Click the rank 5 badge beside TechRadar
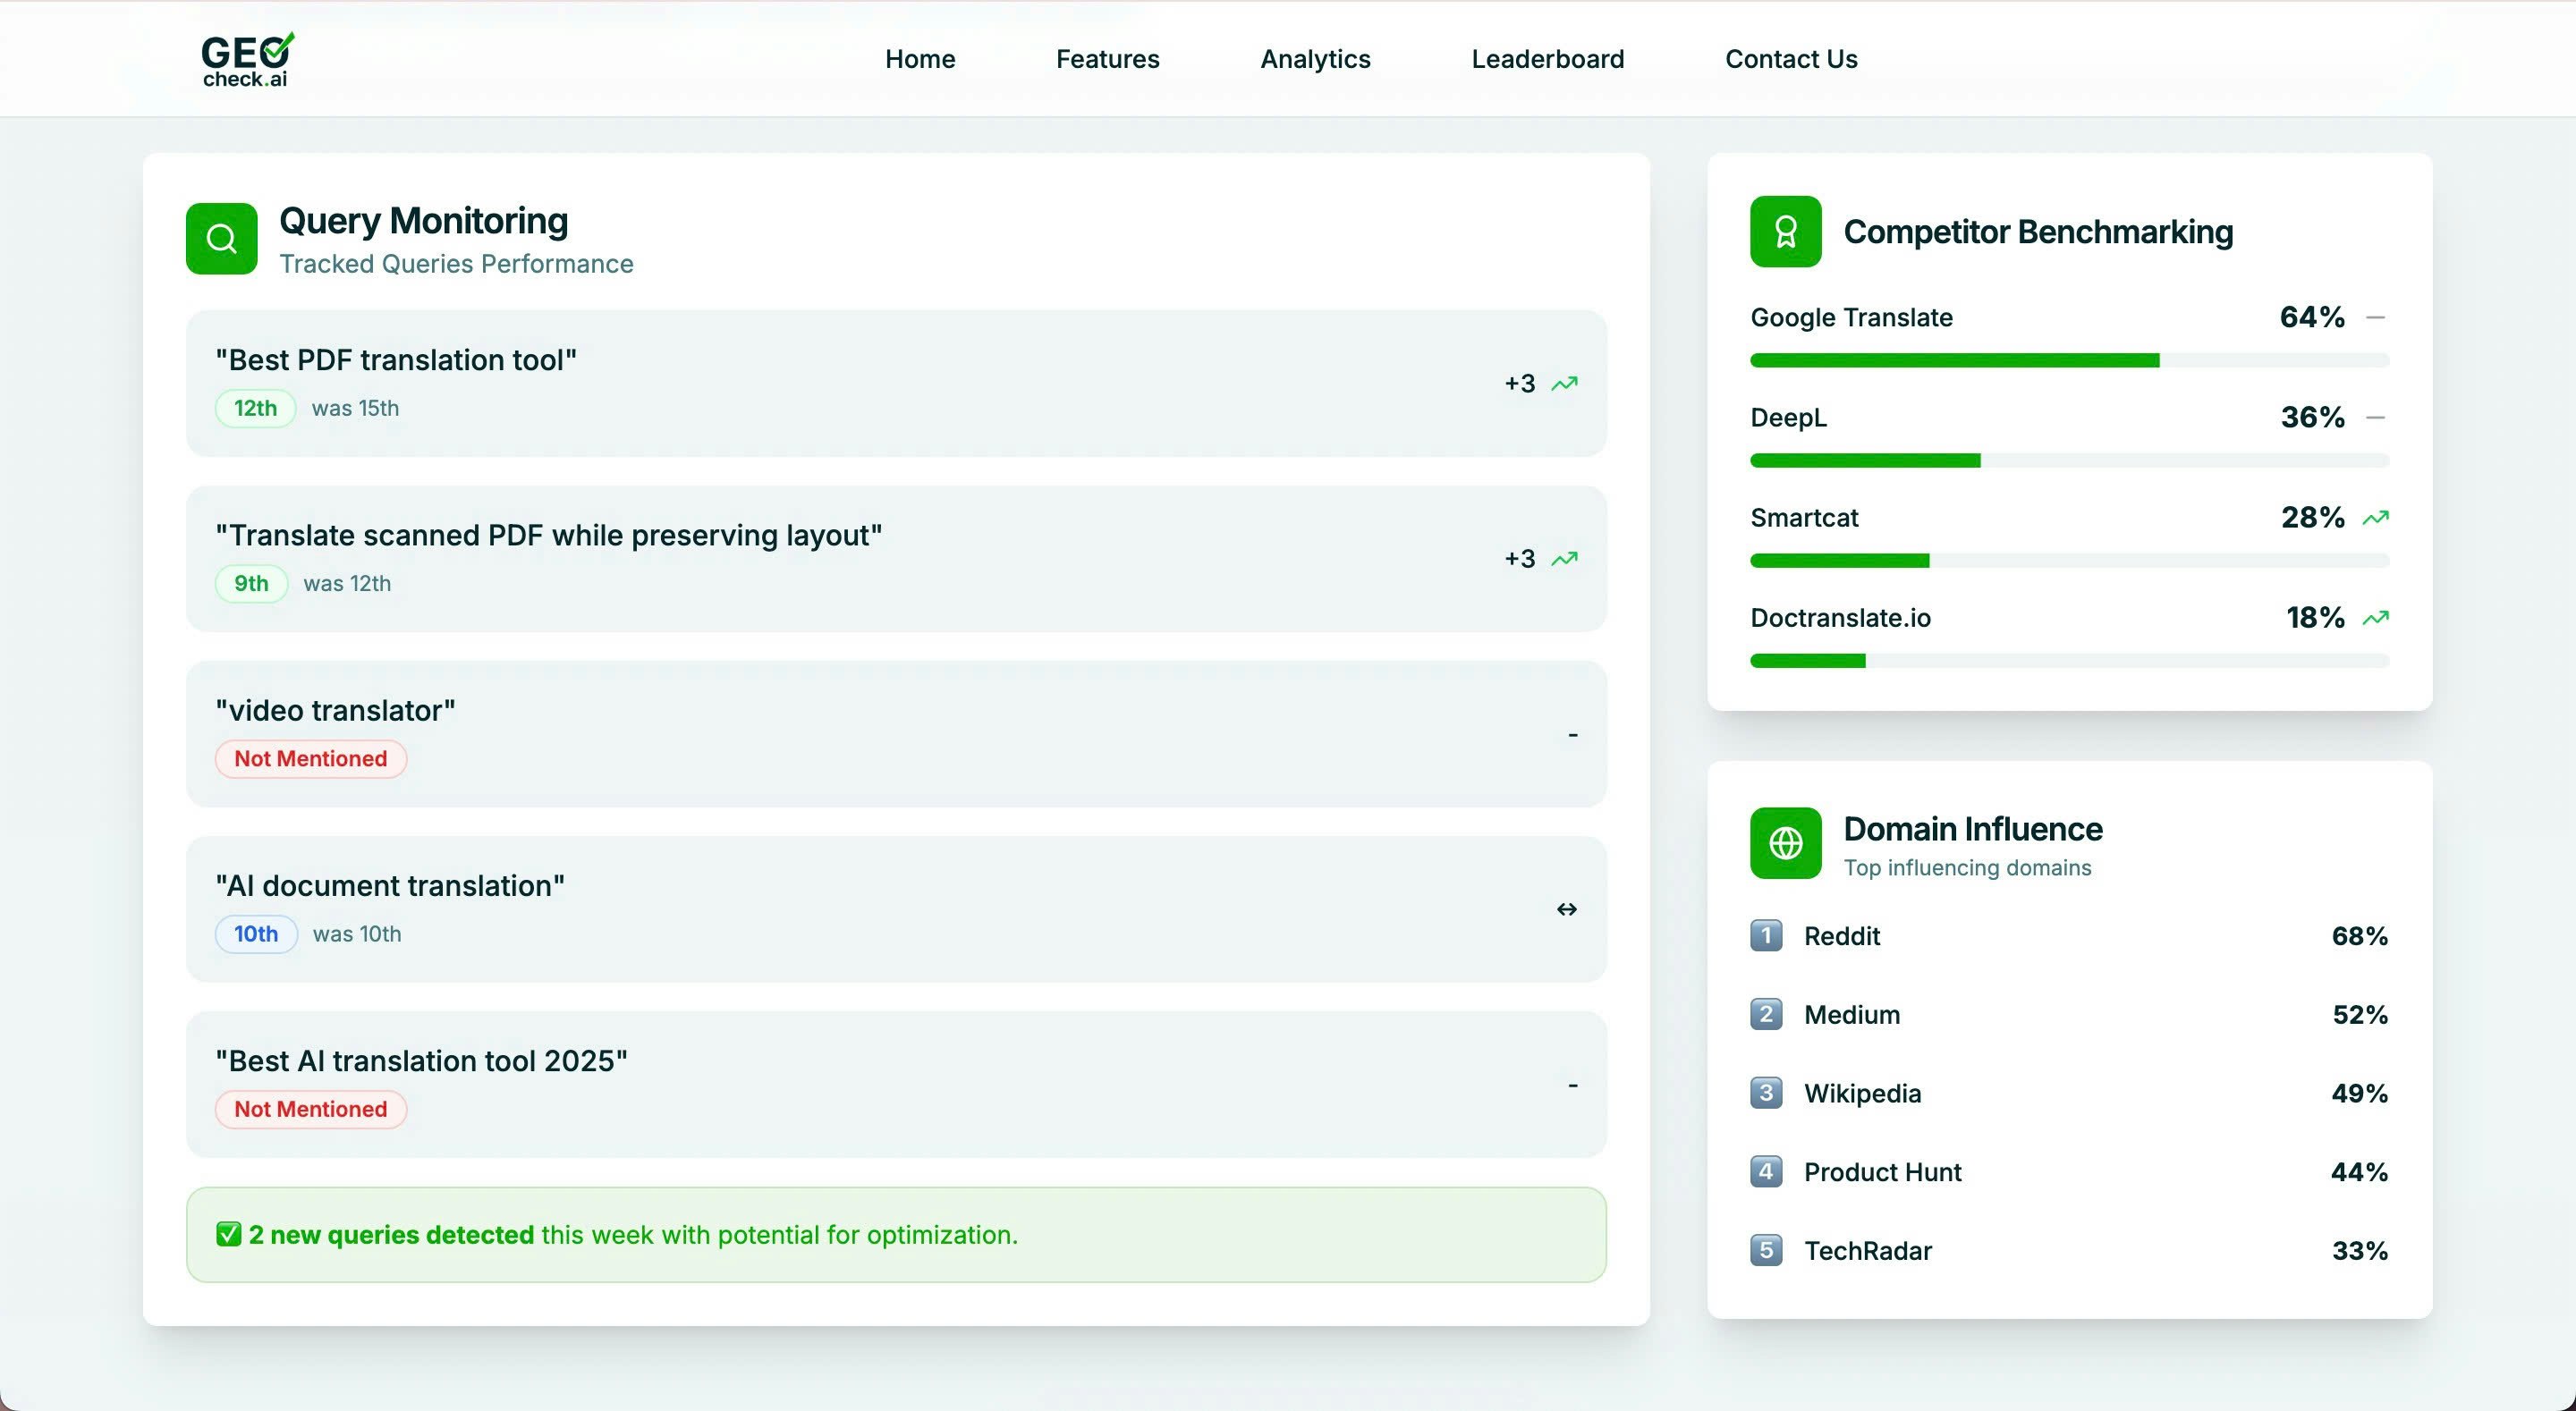Viewport: 2576px width, 1411px height. [x=1766, y=1250]
